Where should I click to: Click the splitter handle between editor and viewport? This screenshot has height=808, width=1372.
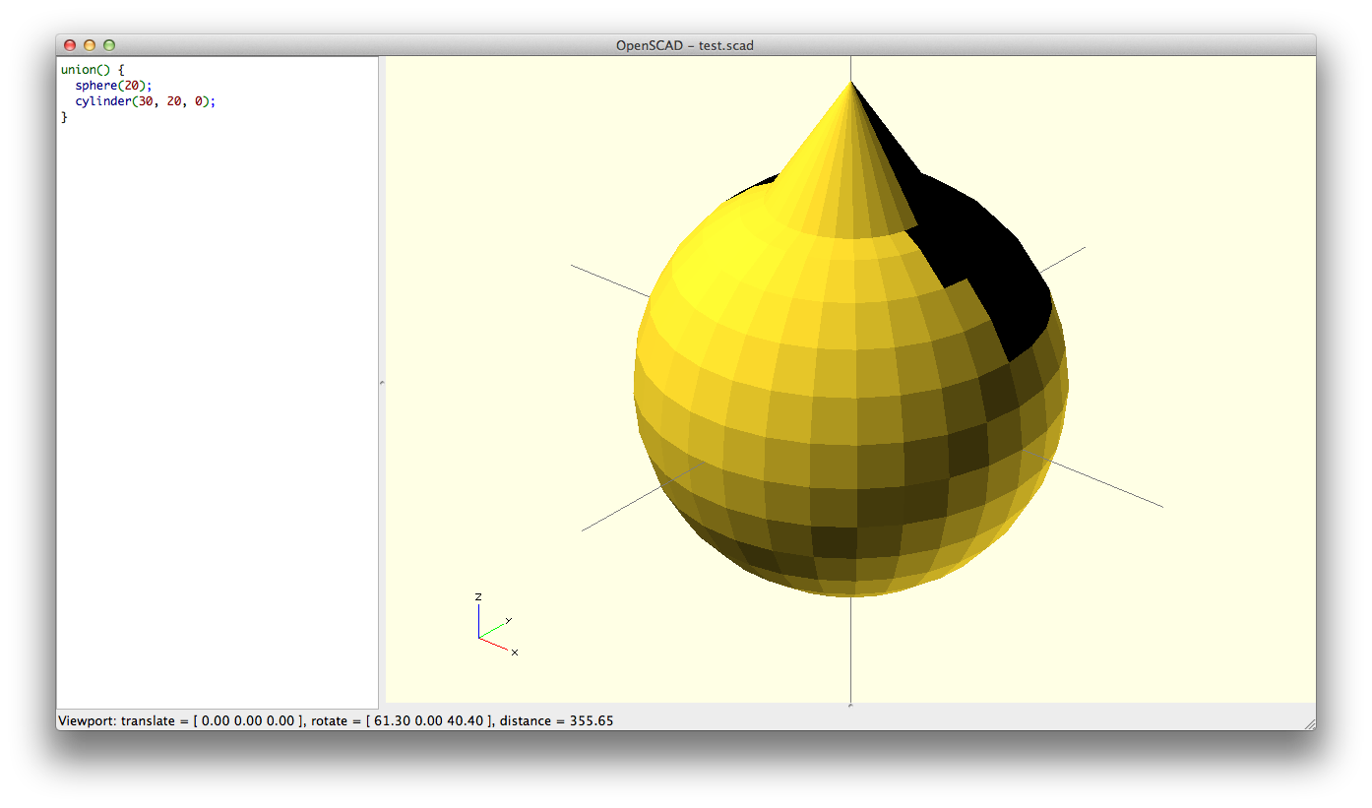tap(382, 382)
